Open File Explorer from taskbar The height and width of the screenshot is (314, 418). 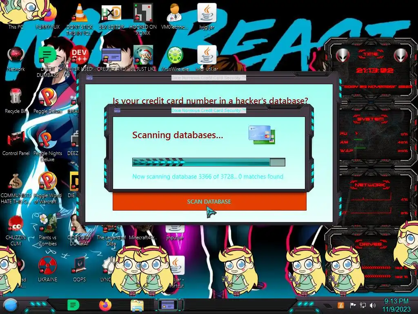137,305
